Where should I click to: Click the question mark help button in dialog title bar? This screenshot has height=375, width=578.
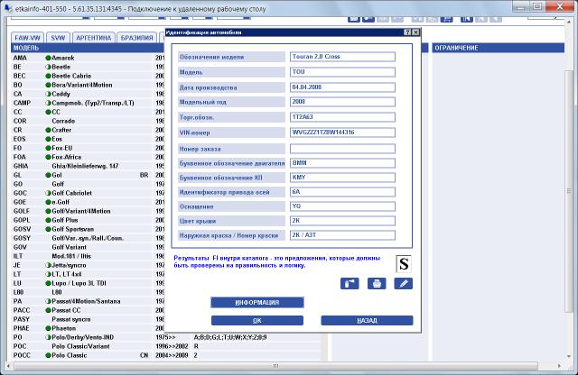pos(407,32)
